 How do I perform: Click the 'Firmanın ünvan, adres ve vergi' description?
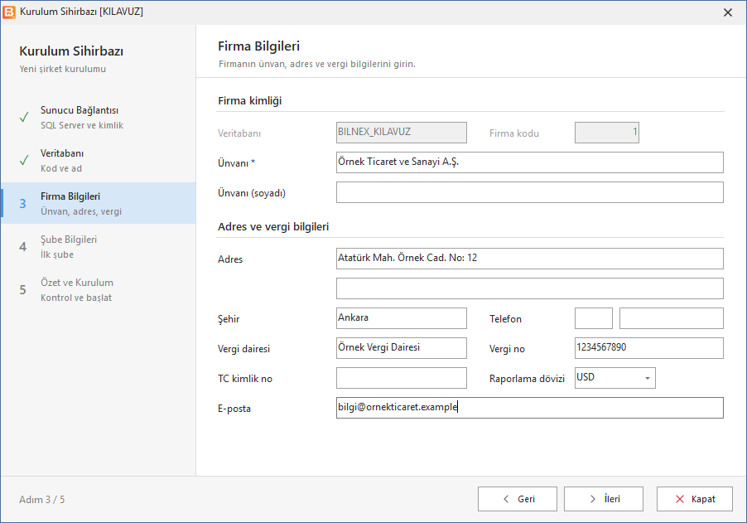coord(317,64)
